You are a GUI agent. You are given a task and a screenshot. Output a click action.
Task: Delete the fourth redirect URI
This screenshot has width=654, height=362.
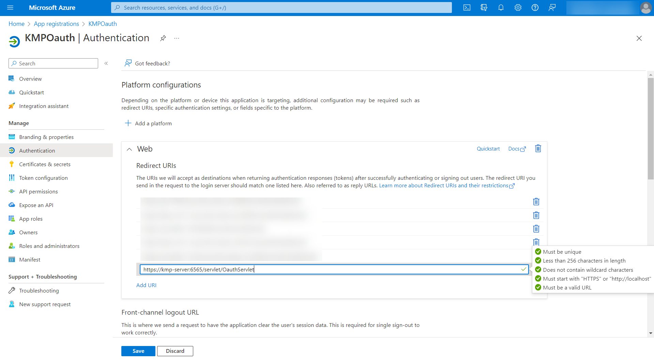coord(536,242)
